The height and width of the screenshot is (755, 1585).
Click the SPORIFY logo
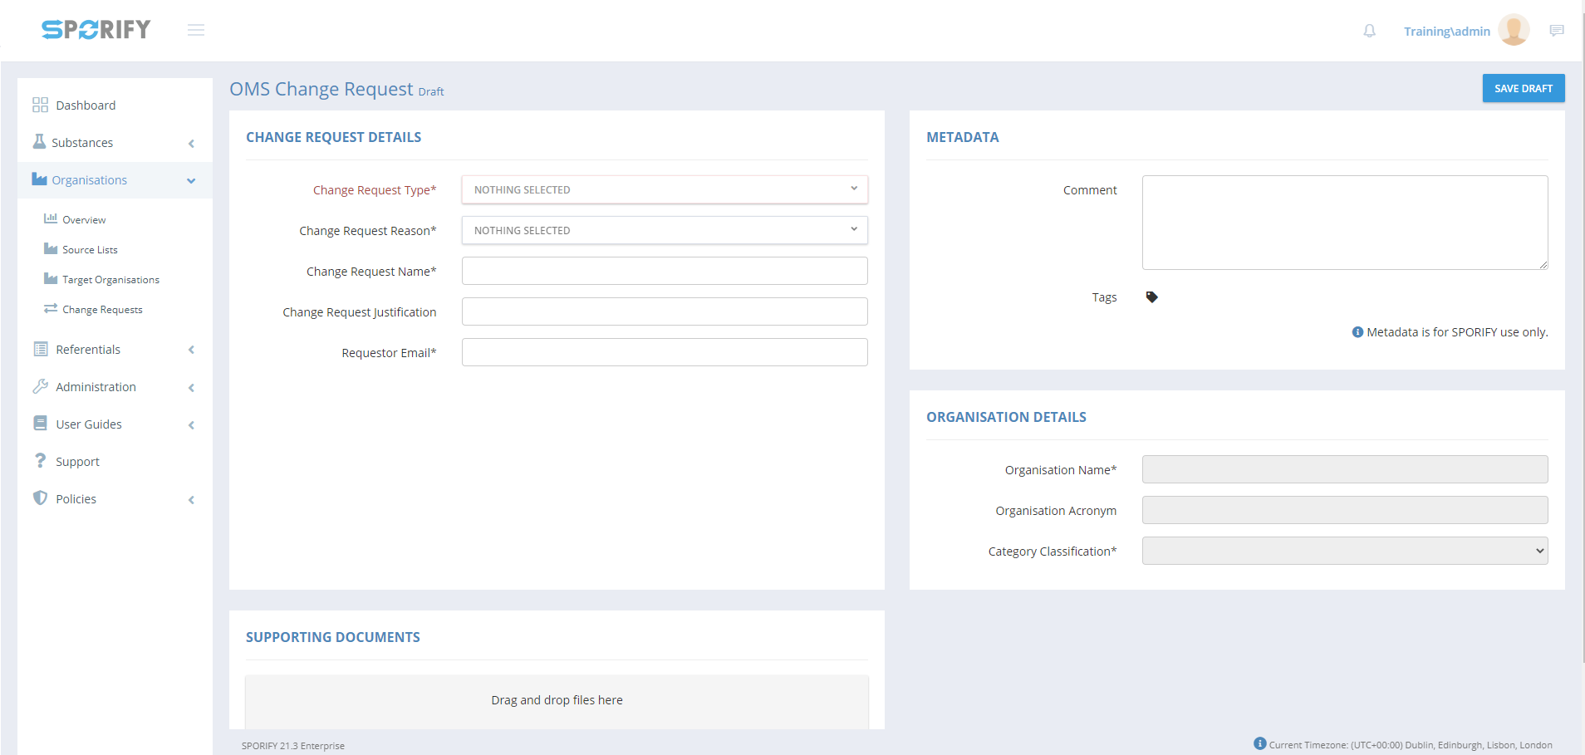tap(96, 30)
